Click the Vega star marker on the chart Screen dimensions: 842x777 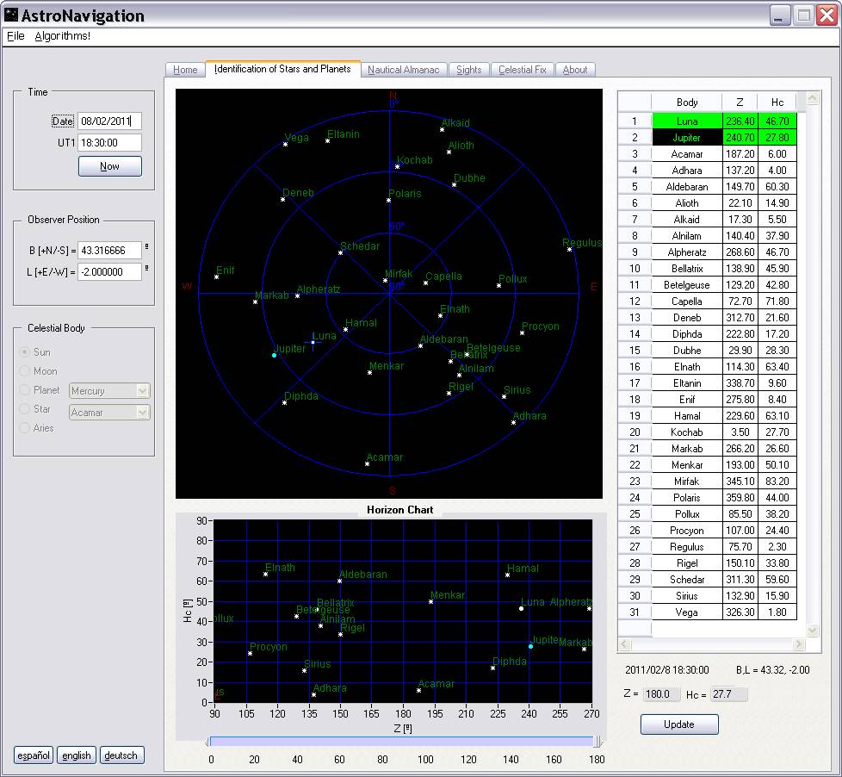point(285,144)
